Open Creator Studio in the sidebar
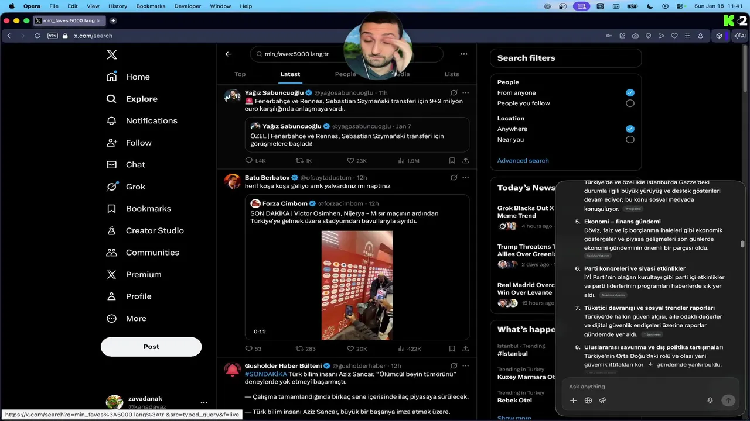 pos(145,230)
